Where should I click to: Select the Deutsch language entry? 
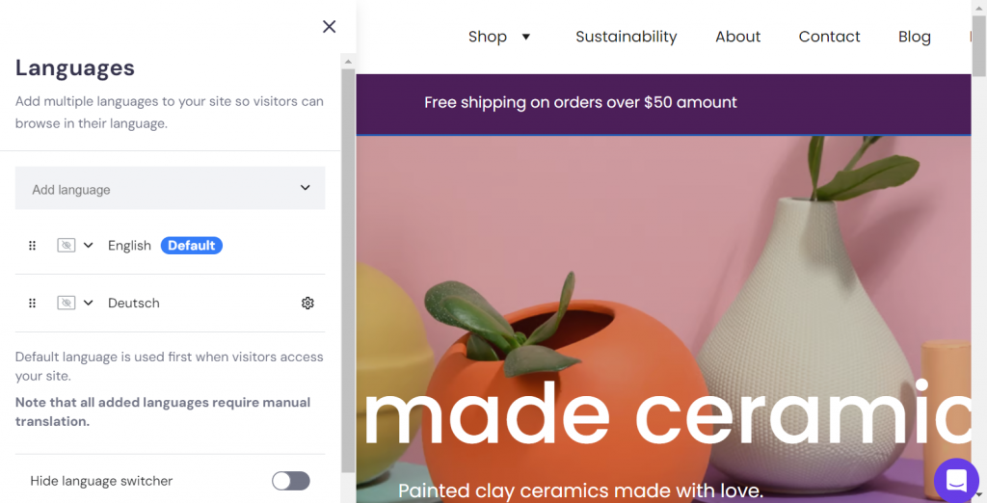(134, 303)
